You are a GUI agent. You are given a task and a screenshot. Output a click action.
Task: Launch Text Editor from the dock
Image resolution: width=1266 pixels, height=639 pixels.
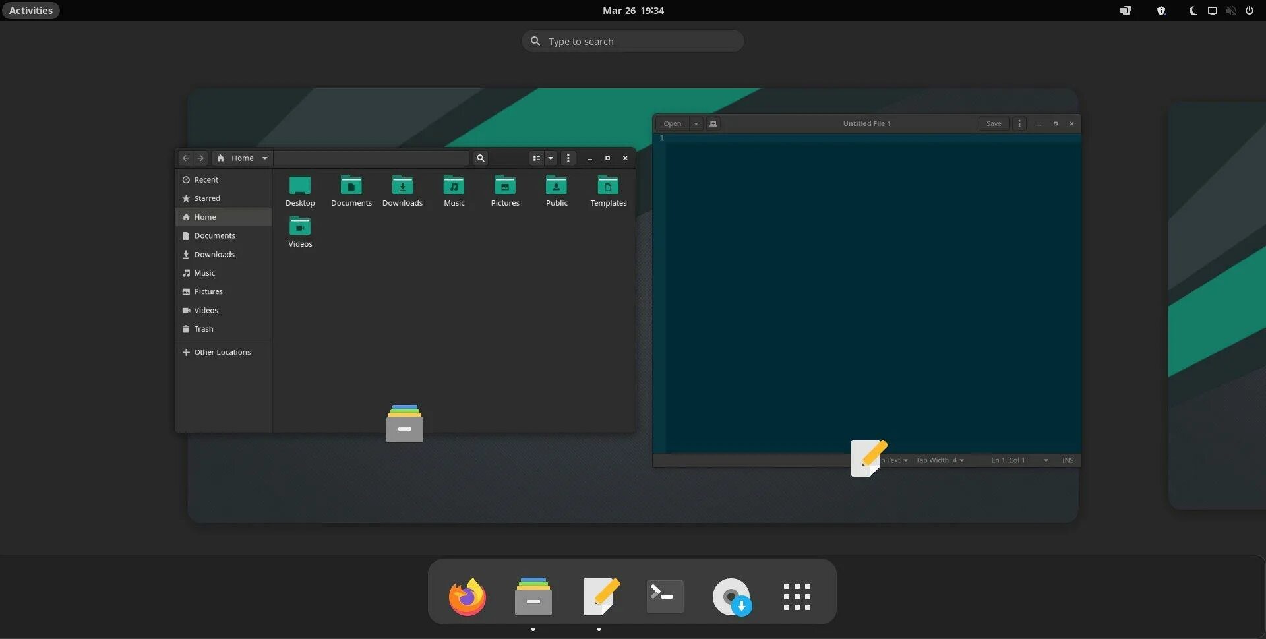(x=601, y=597)
